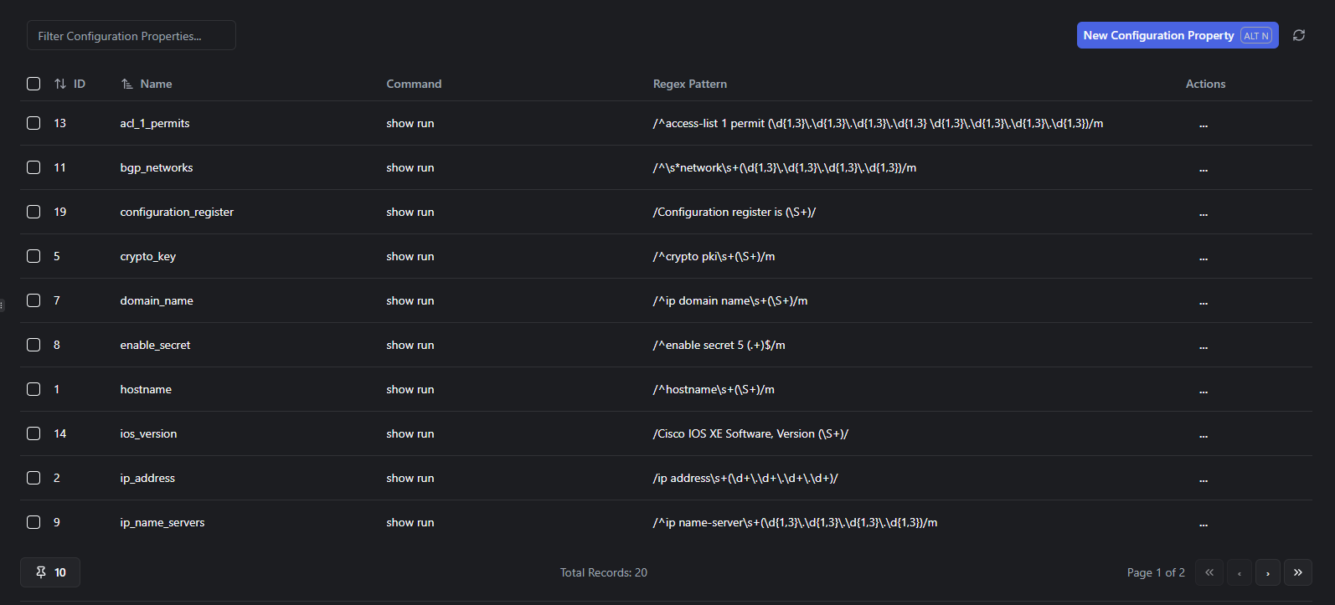1335x605 pixels.
Task: Go to the last page
Action: point(1297,572)
